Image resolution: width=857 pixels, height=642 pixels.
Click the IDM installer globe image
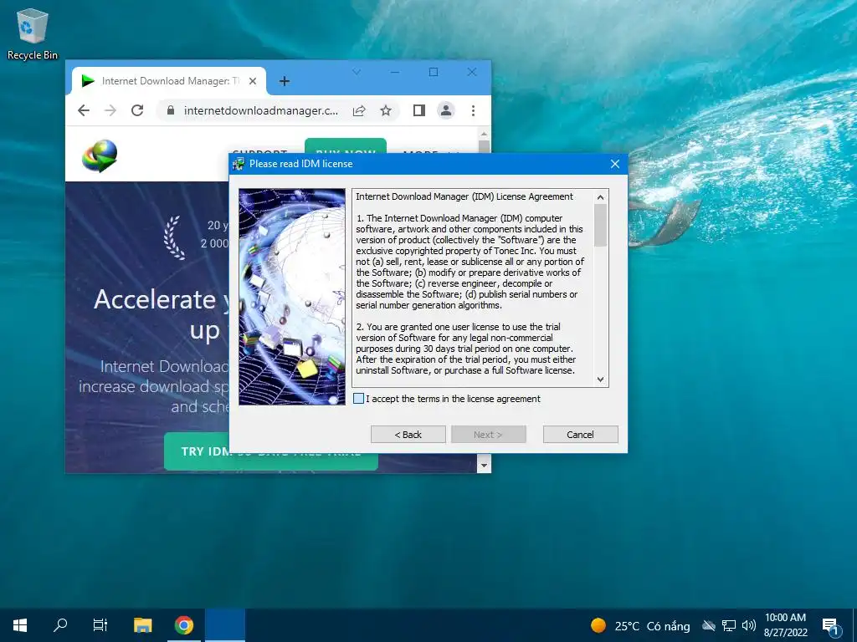click(292, 297)
